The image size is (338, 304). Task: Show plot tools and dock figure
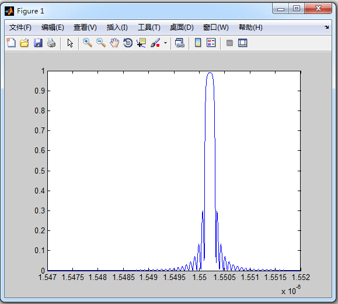(x=243, y=43)
